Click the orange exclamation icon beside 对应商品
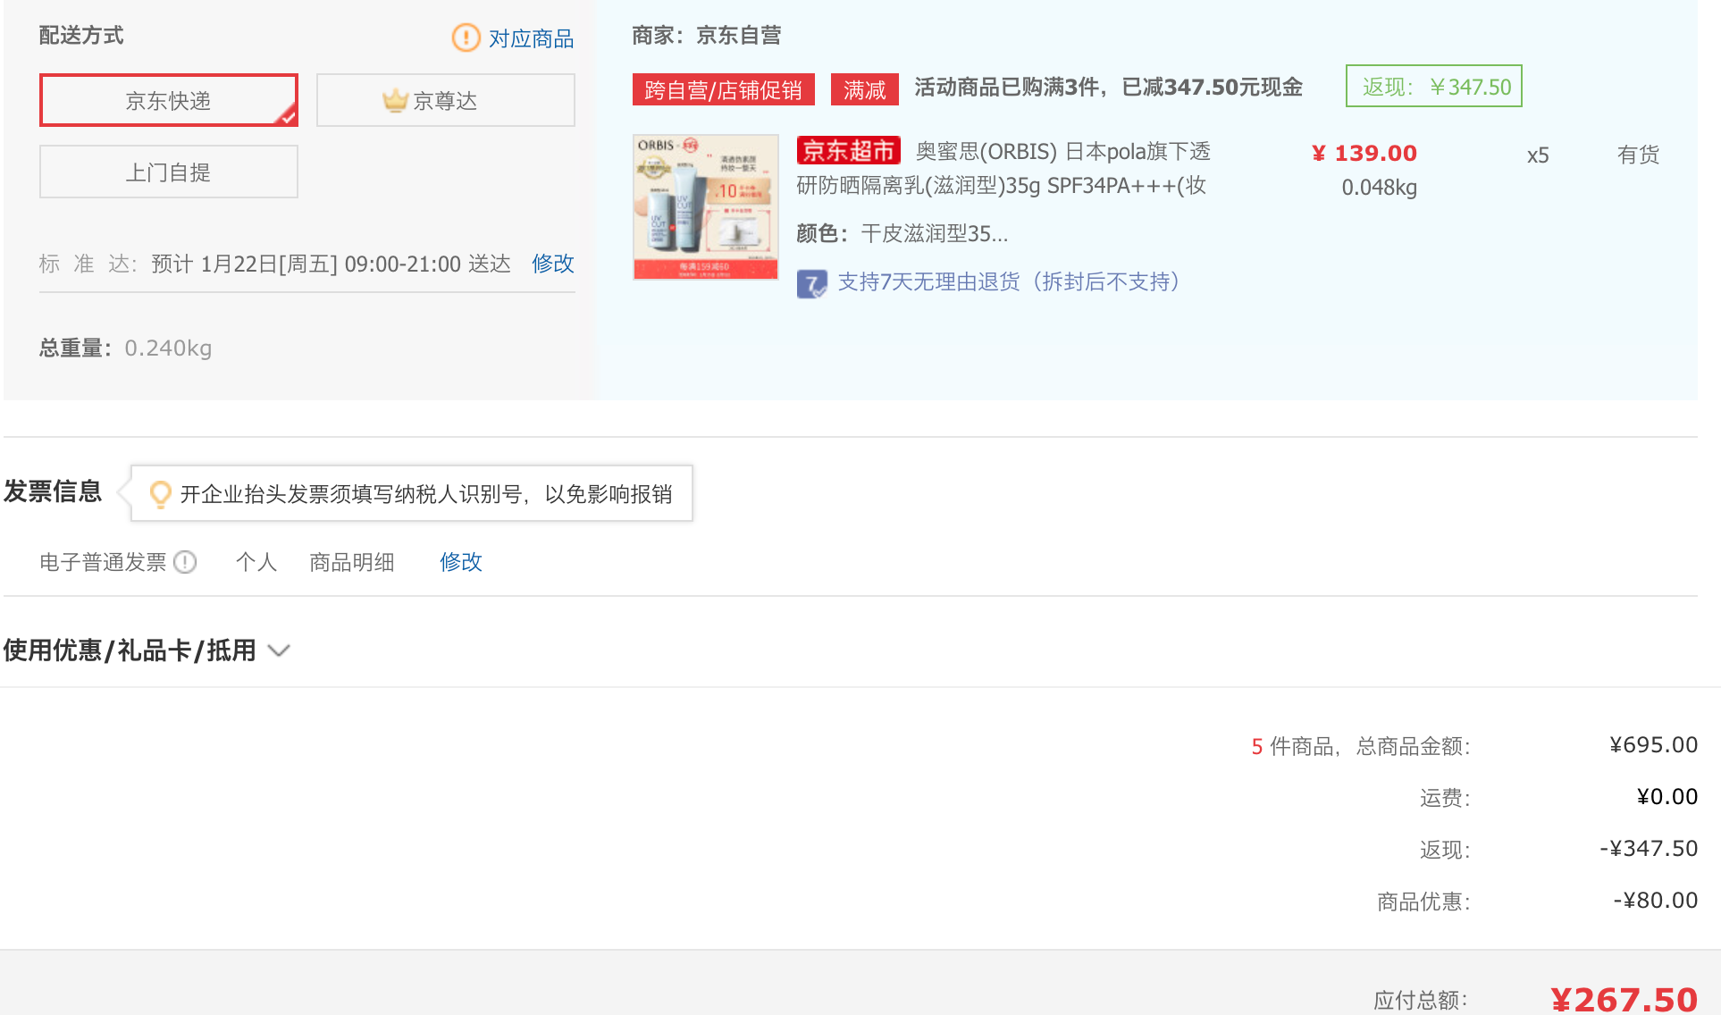 [466, 38]
